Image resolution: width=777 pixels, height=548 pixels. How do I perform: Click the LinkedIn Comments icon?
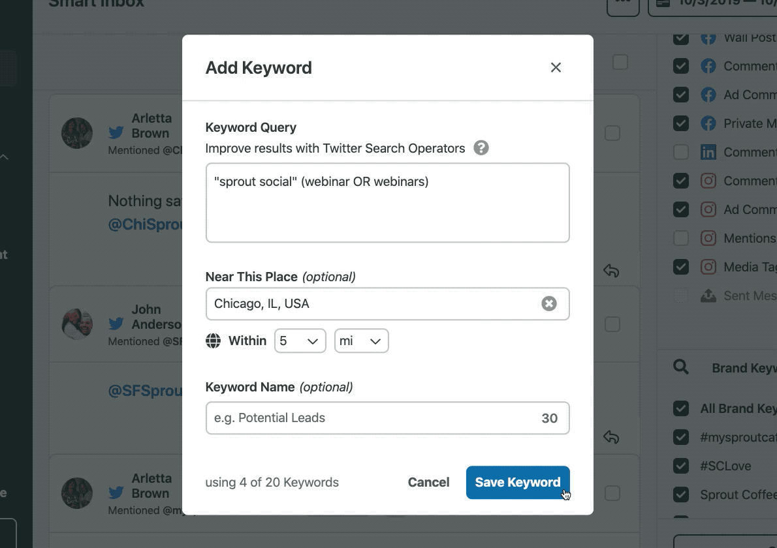pos(708,153)
